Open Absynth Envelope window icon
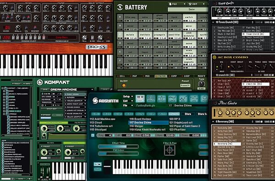Image resolution: width=275 pixels, height=181 pixels. 183,99
